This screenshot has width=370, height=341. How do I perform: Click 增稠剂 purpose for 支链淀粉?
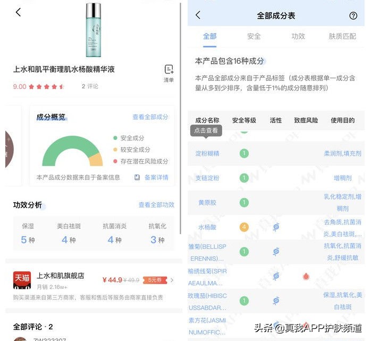point(342,178)
